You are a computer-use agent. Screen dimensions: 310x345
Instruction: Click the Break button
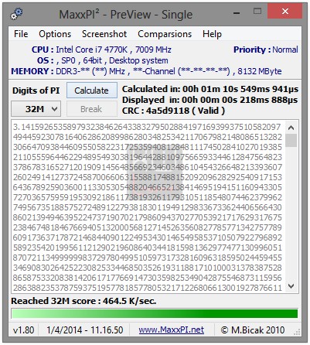point(92,109)
